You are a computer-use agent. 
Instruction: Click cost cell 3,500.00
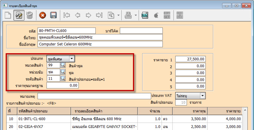coord(190,119)
